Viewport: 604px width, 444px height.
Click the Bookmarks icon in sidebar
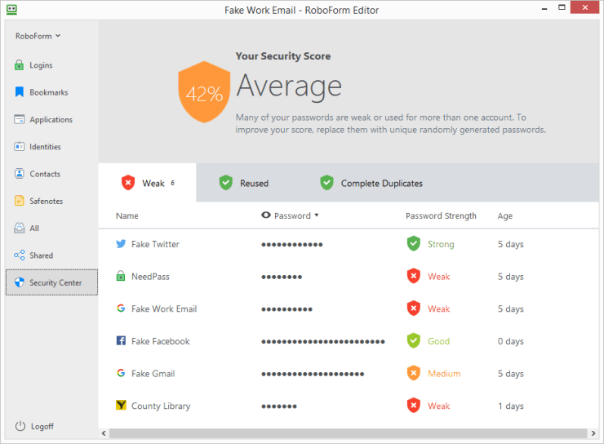click(x=20, y=92)
